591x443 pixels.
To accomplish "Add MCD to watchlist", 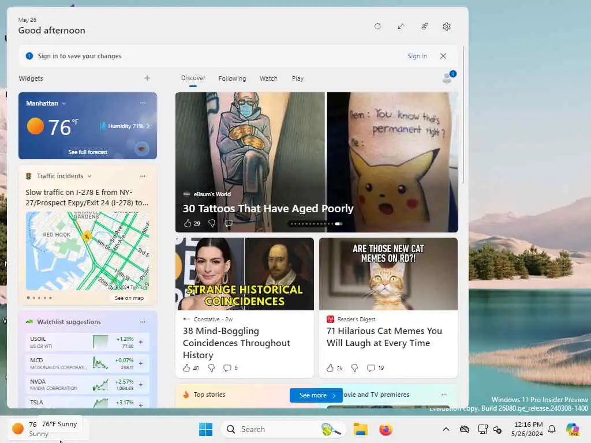I will [x=141, y=363].
